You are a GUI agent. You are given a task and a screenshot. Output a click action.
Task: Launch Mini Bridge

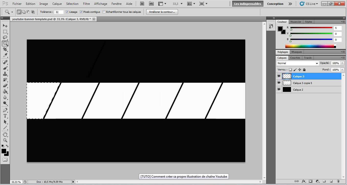tap(151, 4)
